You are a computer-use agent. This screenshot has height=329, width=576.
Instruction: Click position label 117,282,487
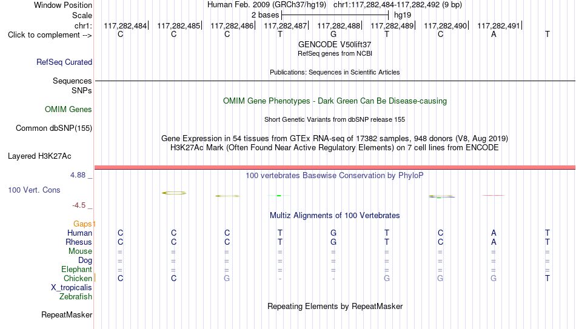(x=286, y=25)
